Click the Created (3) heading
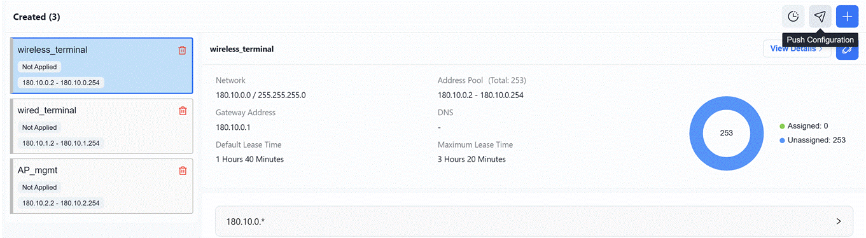The height and width of the screenshot is (238, 866). [x=37, y=17]
